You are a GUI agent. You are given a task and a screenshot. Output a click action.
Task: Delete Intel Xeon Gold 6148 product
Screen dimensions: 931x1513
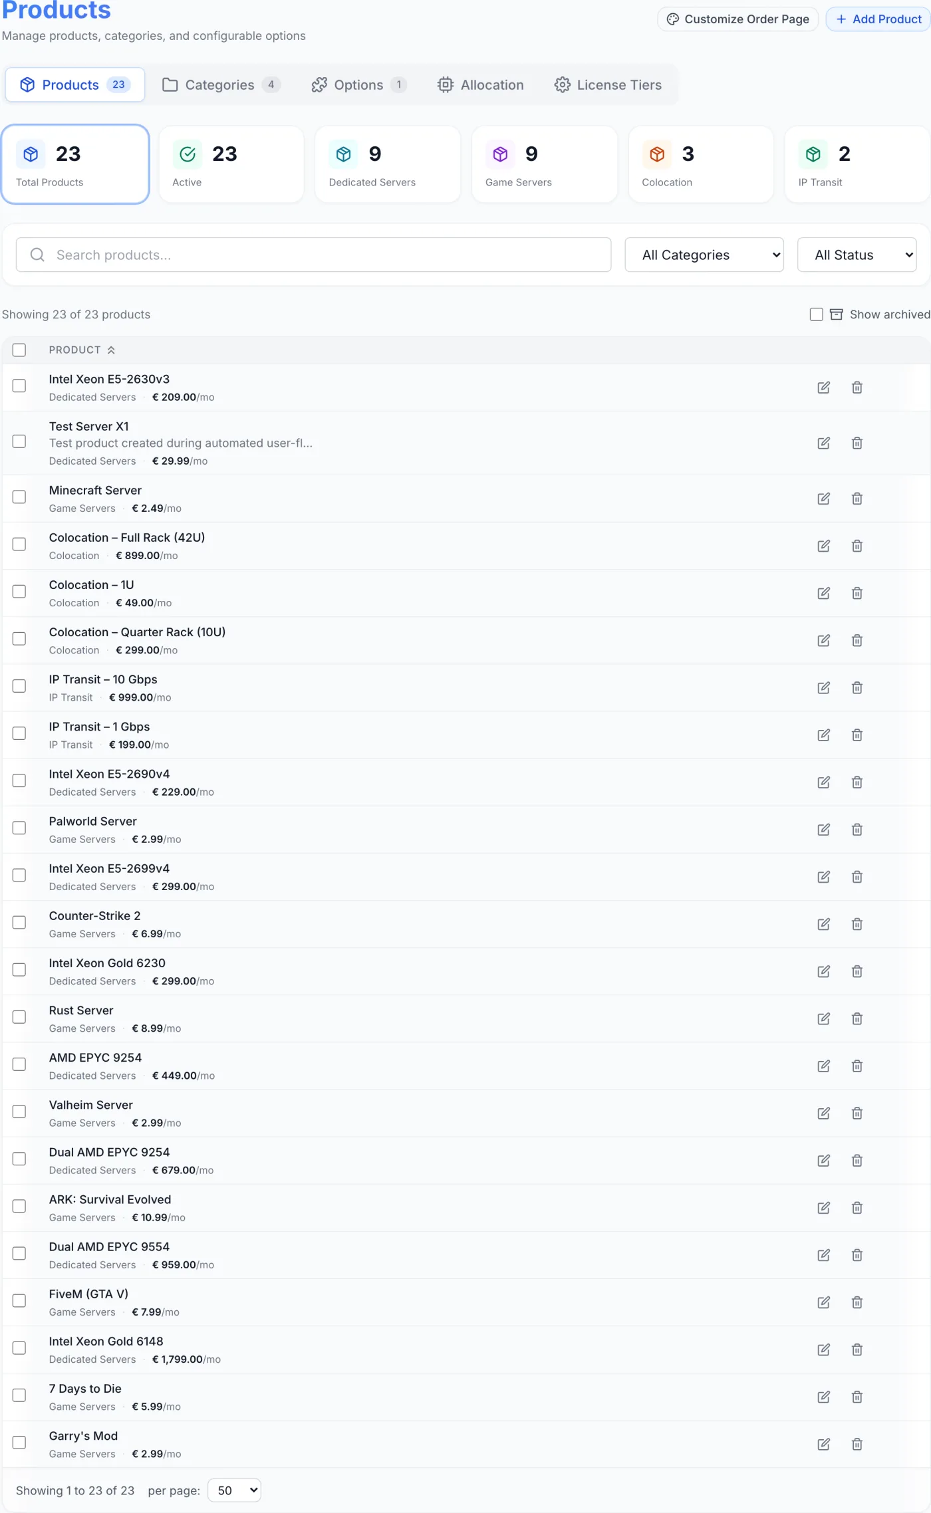coord(857,1349)
